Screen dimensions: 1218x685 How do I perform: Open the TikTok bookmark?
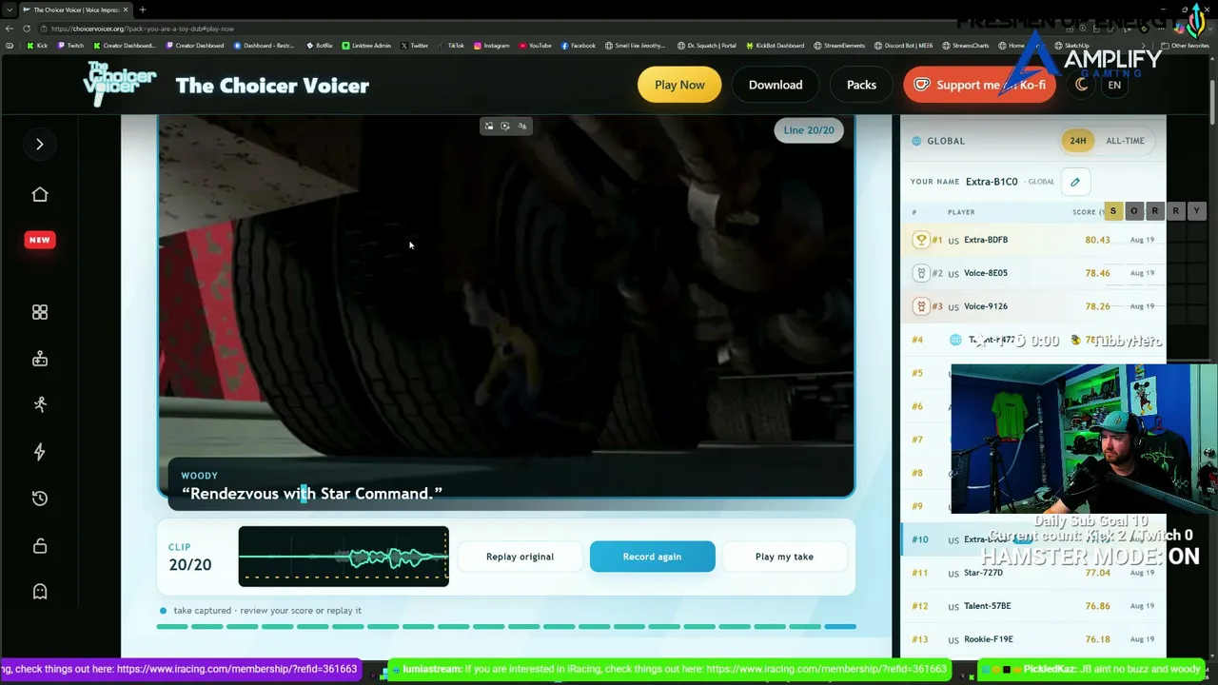pos(451,46)
